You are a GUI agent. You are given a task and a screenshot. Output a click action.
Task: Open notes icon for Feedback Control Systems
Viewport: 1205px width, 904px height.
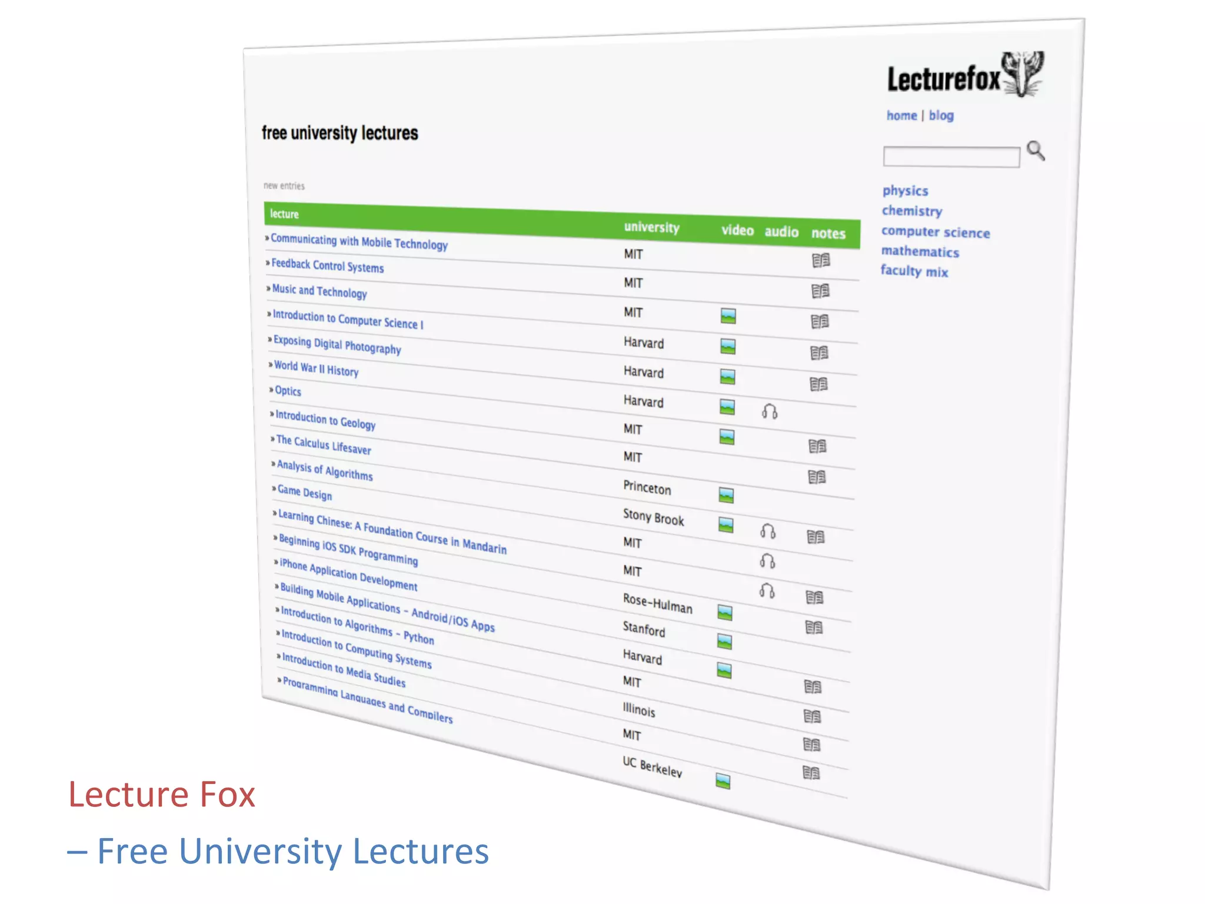pos(820,291)
